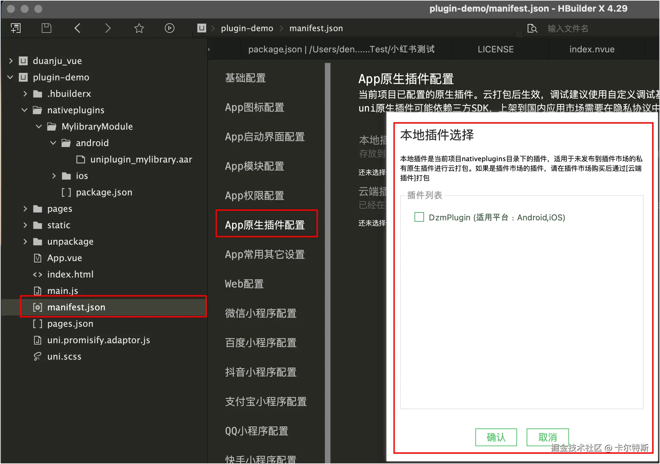Click the bookmark star icon
The width and height of the screenshot is (660, 464).
click(x=139, y=28)
